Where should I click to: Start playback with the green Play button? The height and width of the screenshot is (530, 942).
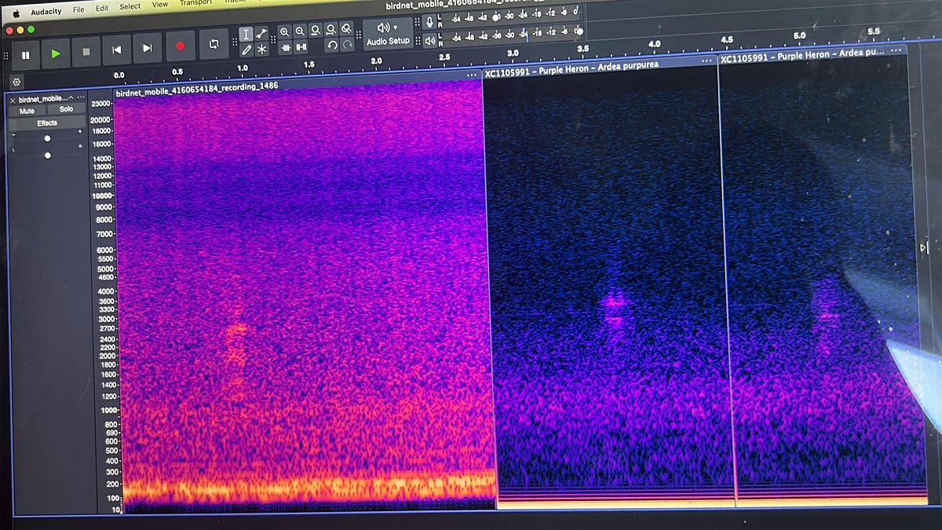56,53
